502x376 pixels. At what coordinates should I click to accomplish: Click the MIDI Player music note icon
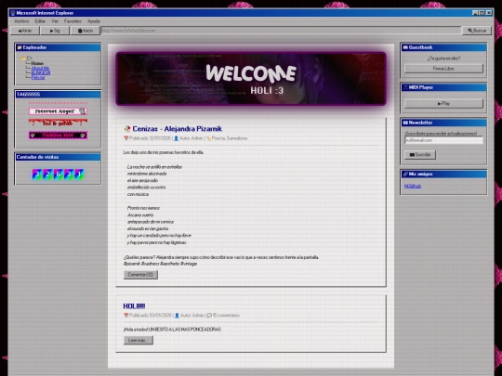click(405, 87)
